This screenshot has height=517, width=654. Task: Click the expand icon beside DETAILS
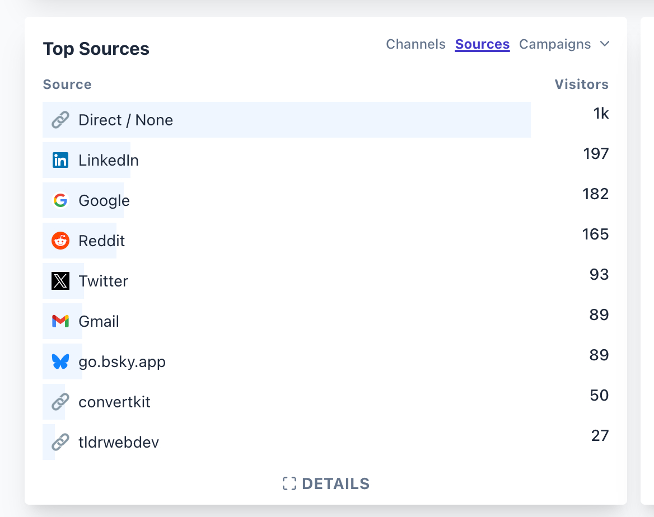(x=289, y=484)
